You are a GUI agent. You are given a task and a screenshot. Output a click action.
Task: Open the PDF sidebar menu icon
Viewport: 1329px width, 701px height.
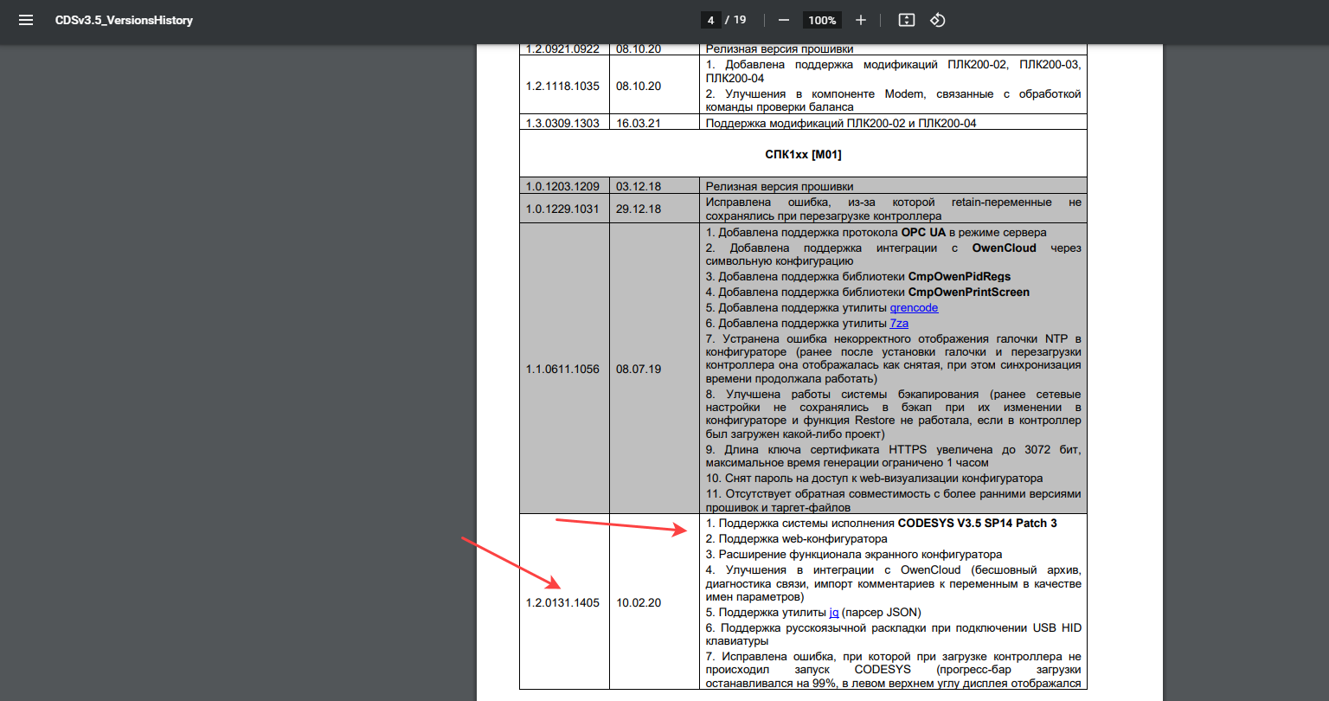[26, 20]
